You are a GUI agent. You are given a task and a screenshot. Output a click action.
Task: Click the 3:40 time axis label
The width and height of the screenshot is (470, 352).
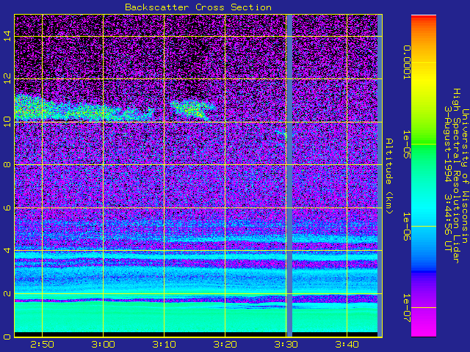(x=347, y=345)
